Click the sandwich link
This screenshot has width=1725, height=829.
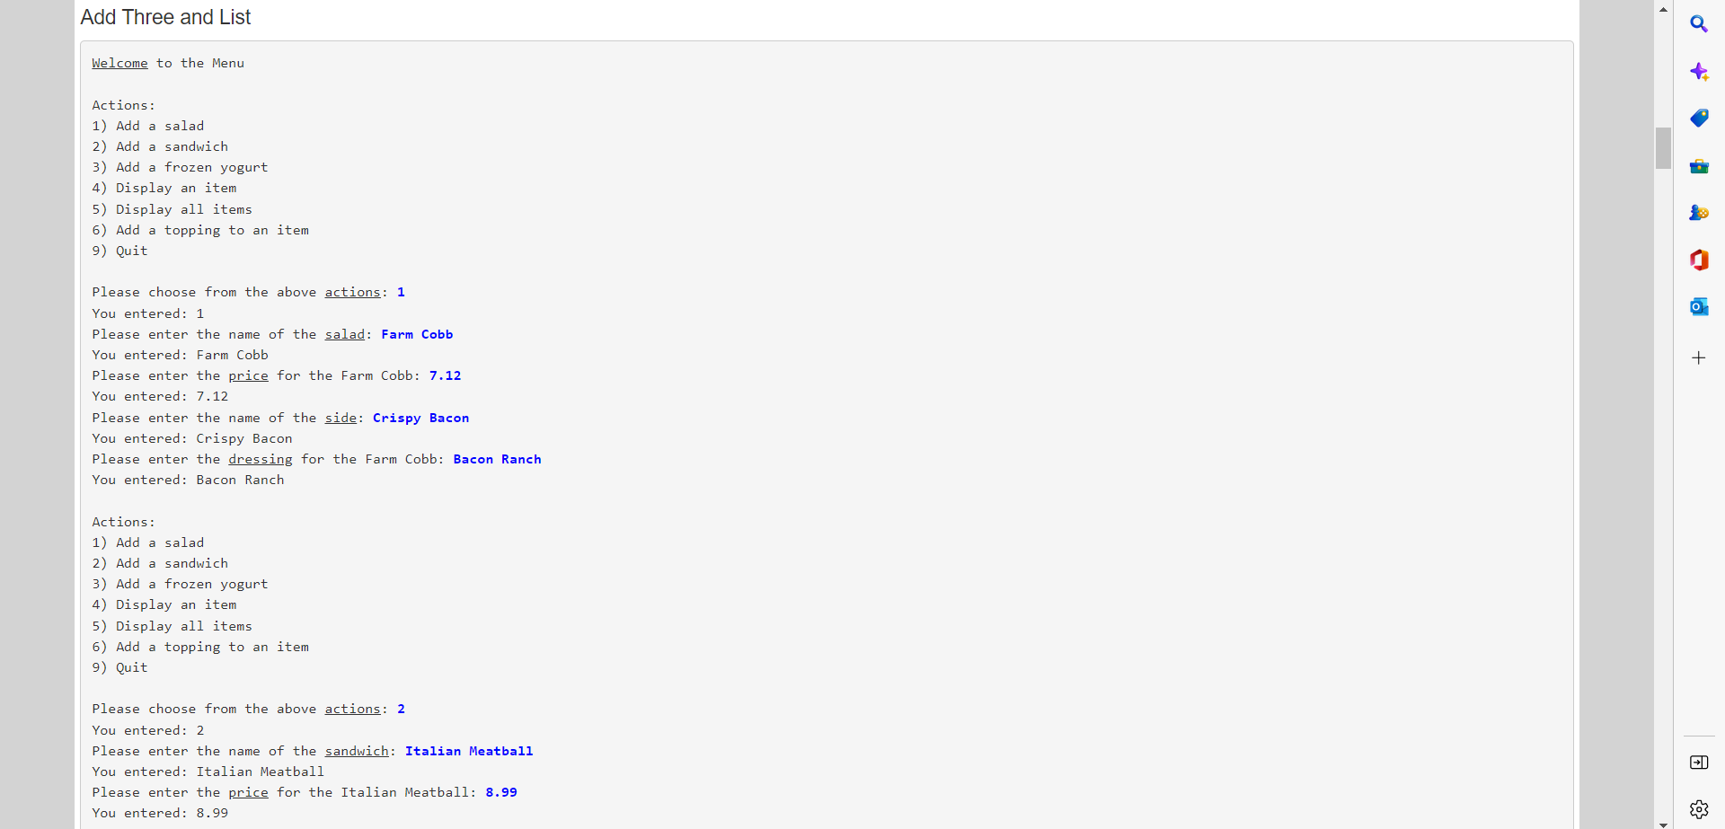(357, 751)
